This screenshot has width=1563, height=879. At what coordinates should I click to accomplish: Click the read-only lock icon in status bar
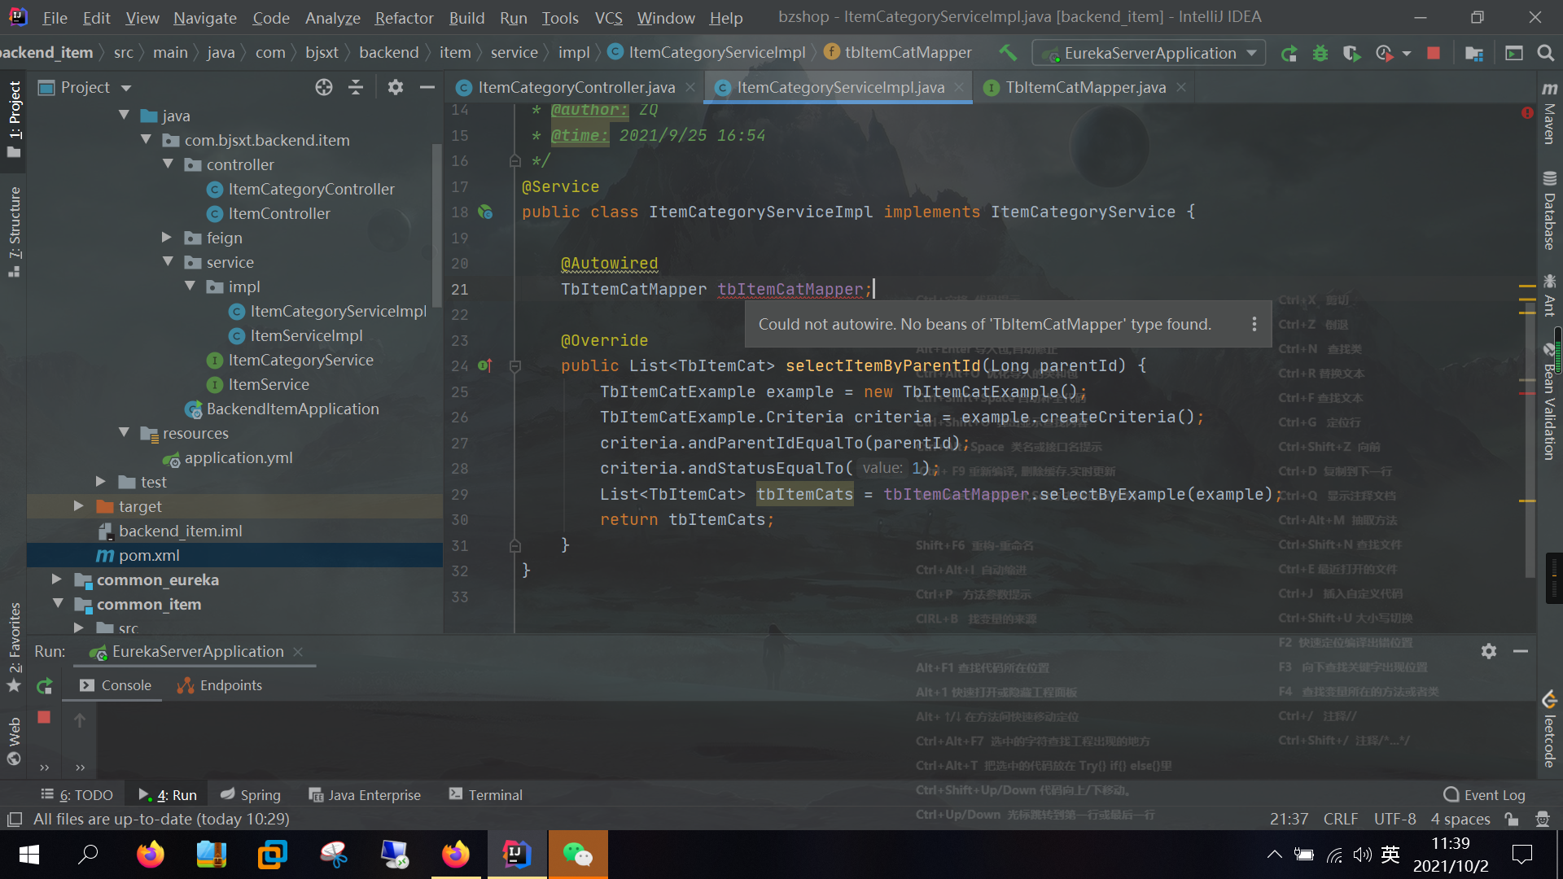[1512, 819]
